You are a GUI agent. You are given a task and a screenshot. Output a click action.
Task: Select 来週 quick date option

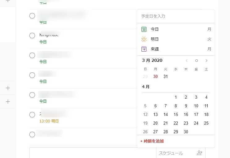[x=155, y=49]
